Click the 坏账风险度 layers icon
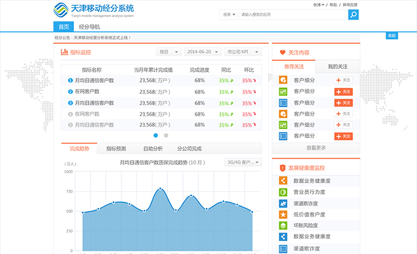The image size is (417, 254). [283, 226]
